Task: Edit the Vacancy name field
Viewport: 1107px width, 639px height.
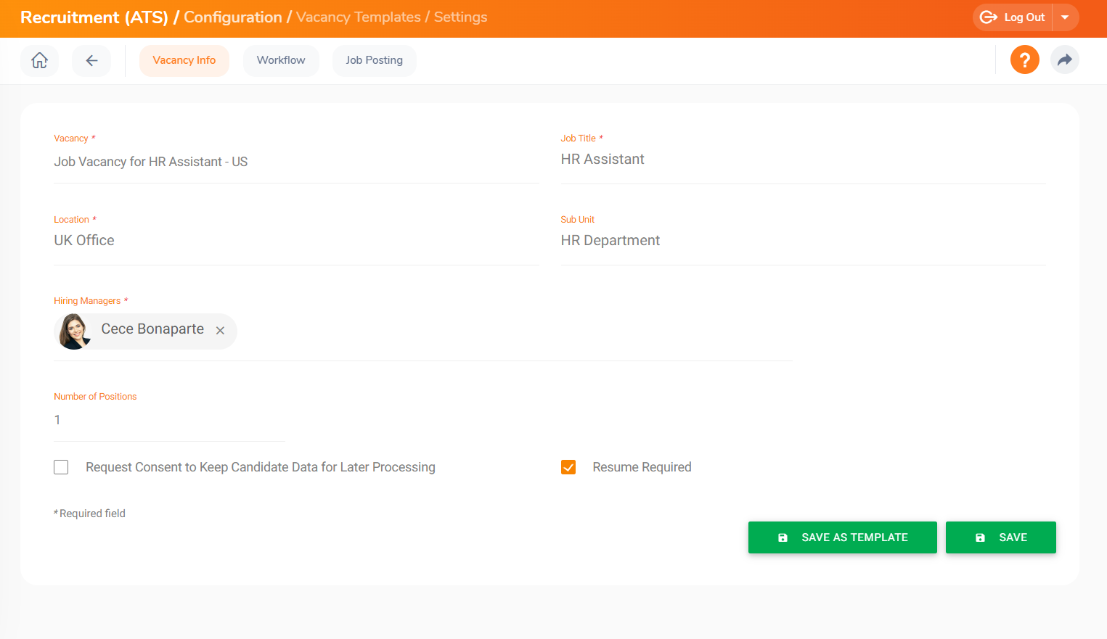Action: pos(296,162)
